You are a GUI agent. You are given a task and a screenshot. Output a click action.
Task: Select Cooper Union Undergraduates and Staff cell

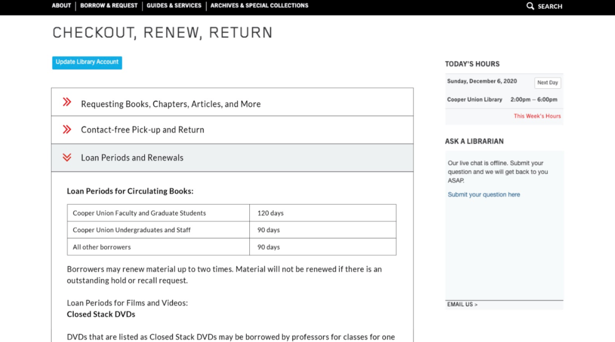[x=159, y=230]
